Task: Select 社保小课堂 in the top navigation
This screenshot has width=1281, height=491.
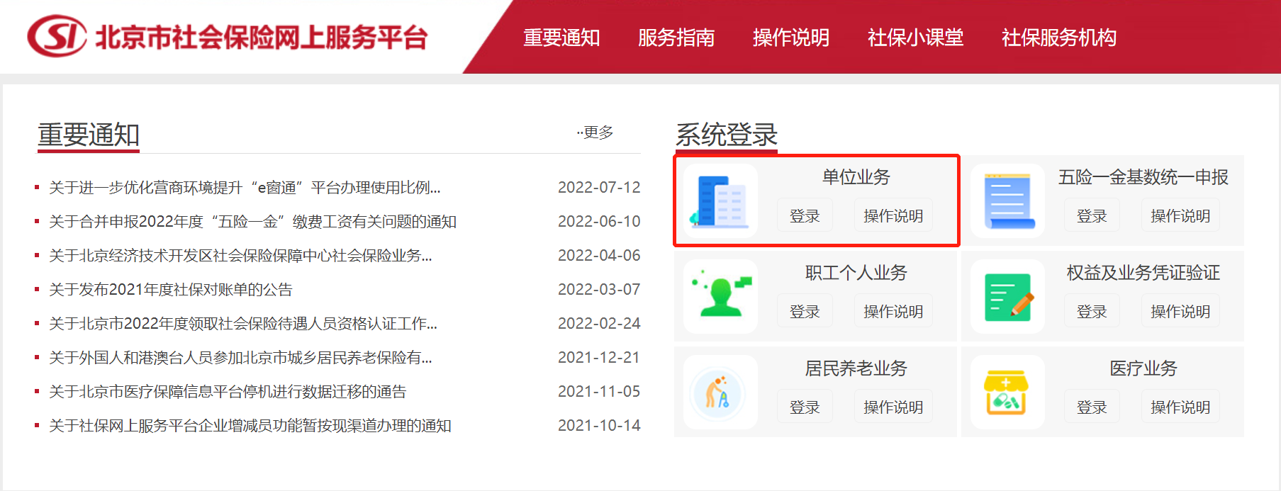Action: tap(915, 38)
